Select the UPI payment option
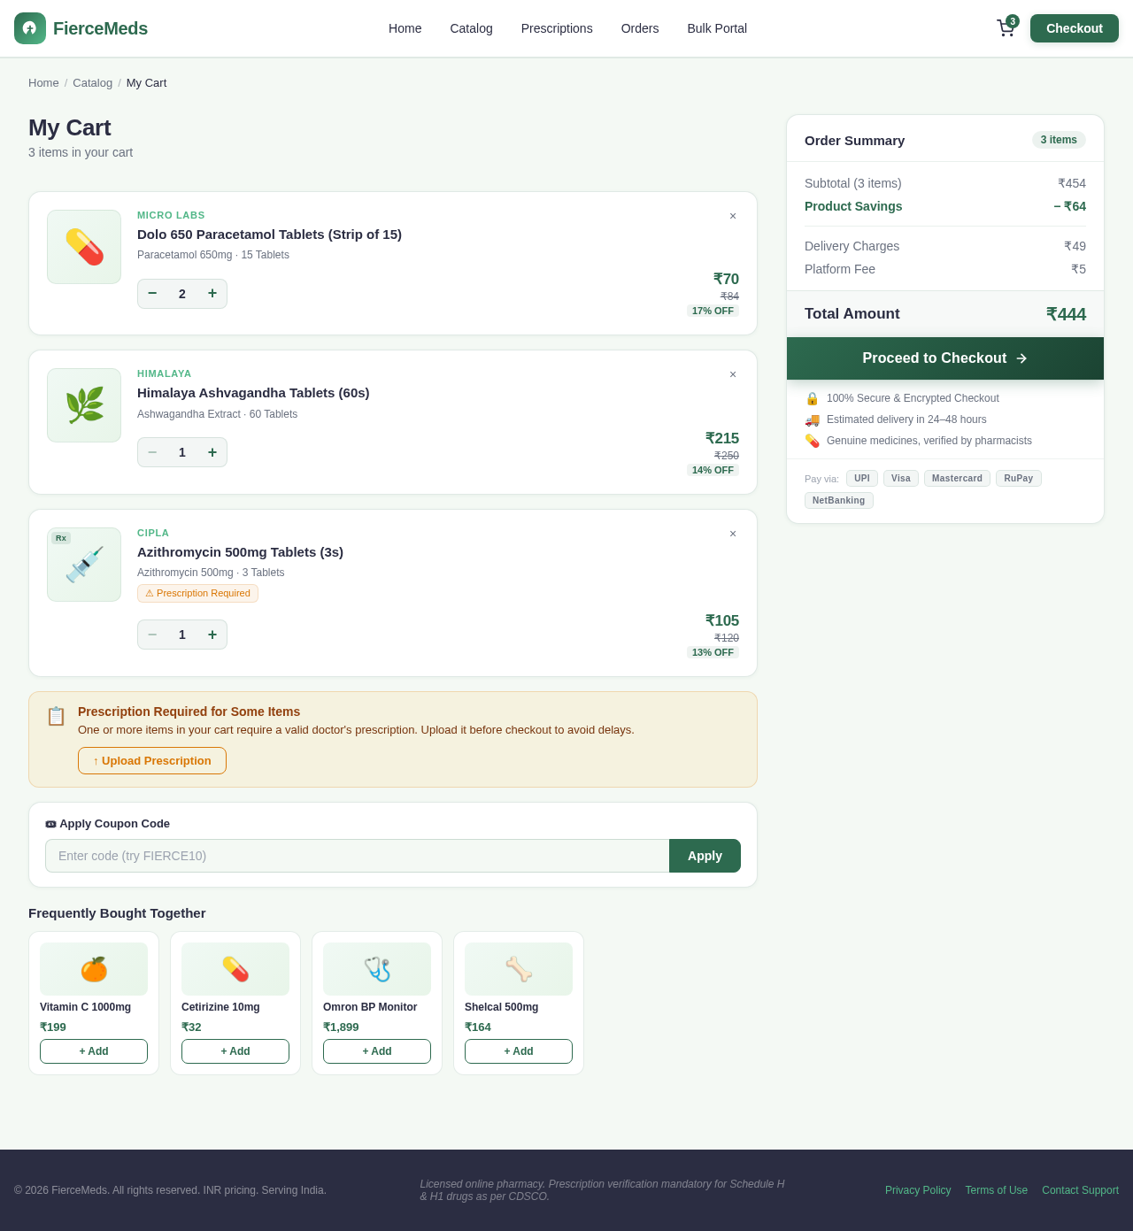This screenshot has width=1133, height=1231. [861, 478]
